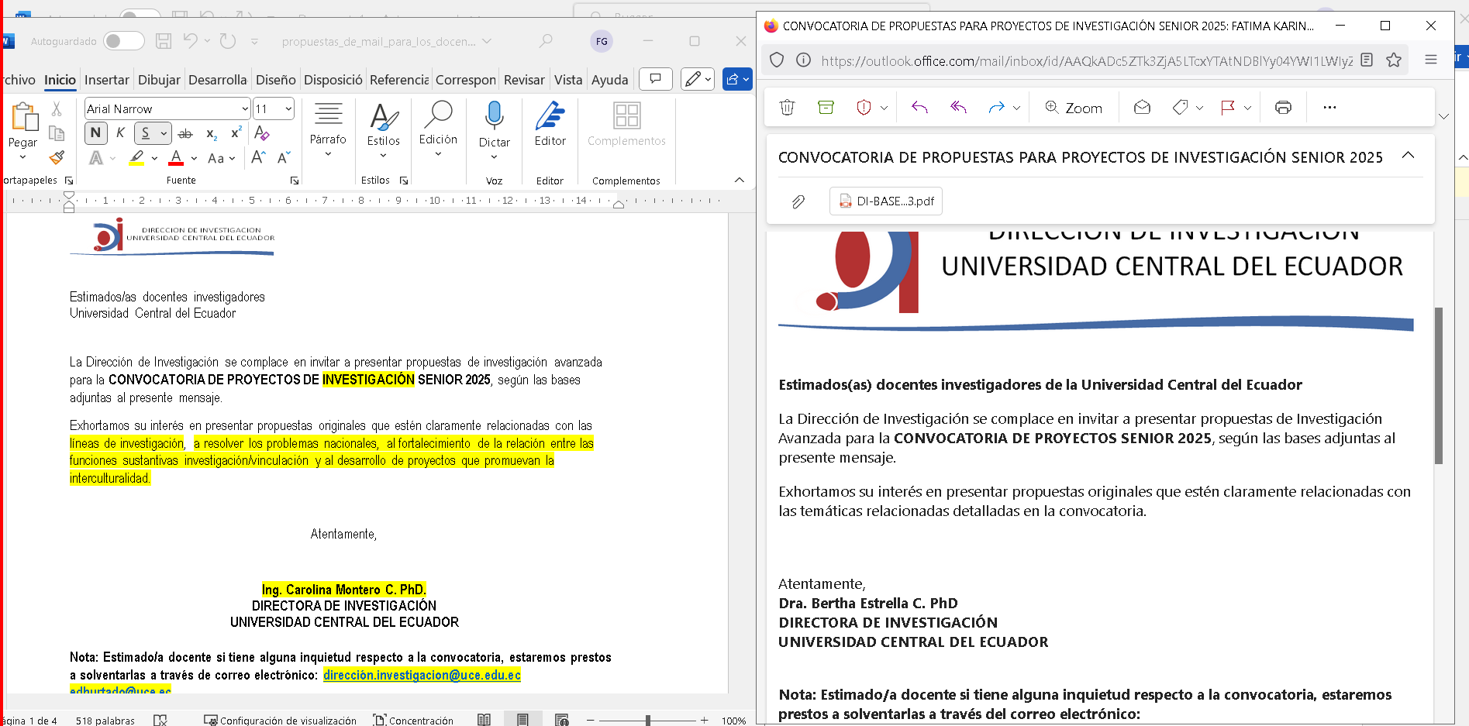Decrease font size with A-down icon

(x=284, y=157)
